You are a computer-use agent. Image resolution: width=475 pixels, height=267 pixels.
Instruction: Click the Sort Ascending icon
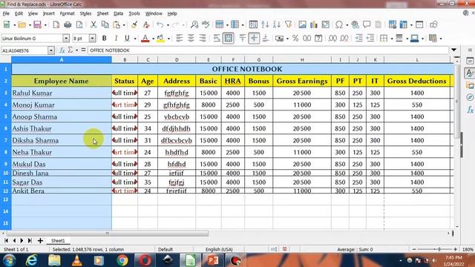click(x=265, y=24)
